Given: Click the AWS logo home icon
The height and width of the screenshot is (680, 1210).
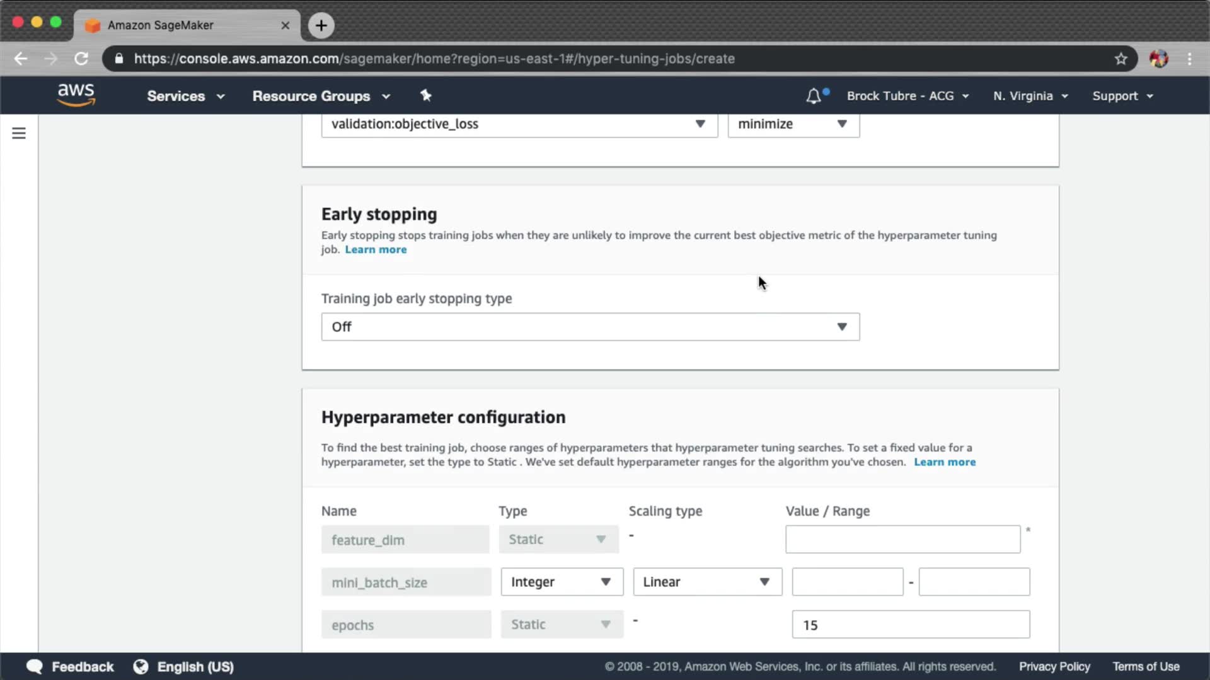Looking at the screenshot, I should click(76, 95).
